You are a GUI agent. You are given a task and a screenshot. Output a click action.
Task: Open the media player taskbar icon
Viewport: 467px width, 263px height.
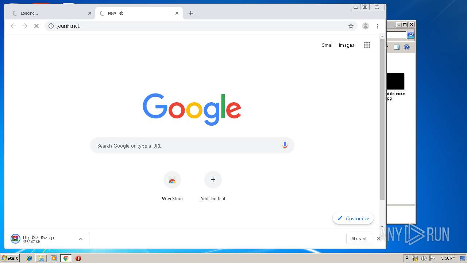[x=54, y=258]
